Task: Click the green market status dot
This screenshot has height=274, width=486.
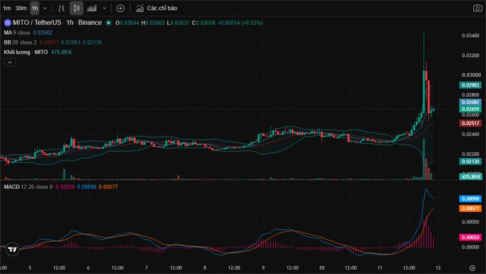Action: click(x=109, y=23)
